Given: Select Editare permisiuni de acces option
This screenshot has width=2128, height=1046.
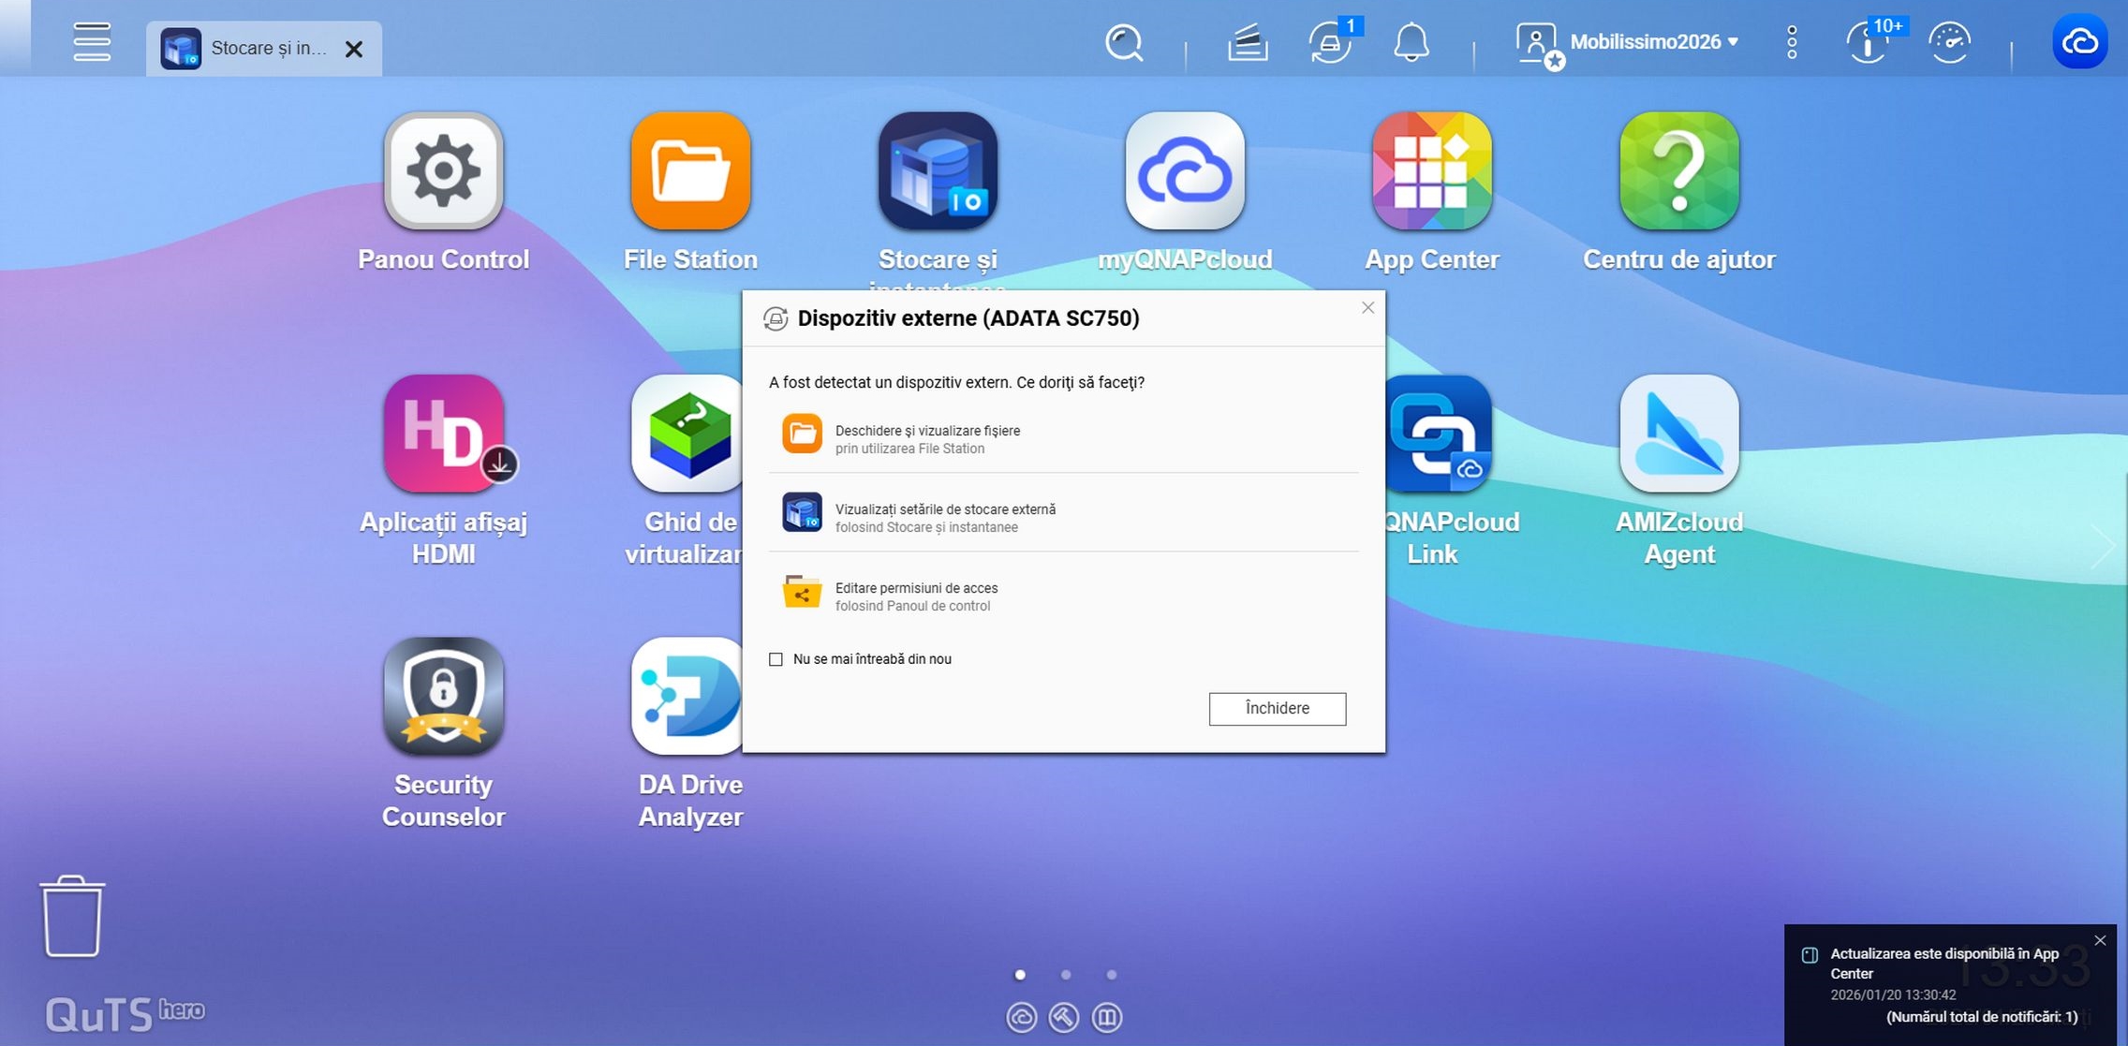Looking at the screenshot, I should click(x=916, y=596).
